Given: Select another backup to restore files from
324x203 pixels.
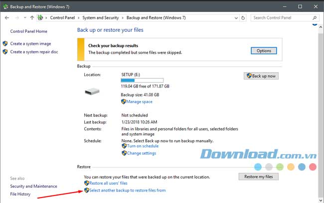Looking at the screenshot, I should click(128, 191).
